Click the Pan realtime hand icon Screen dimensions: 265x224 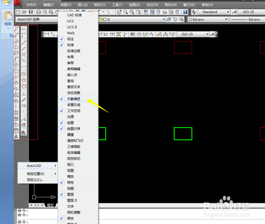coord(119,12)
